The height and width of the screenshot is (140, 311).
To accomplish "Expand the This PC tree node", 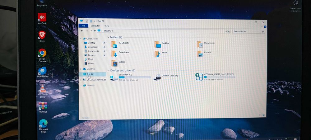I will [81, 74].
